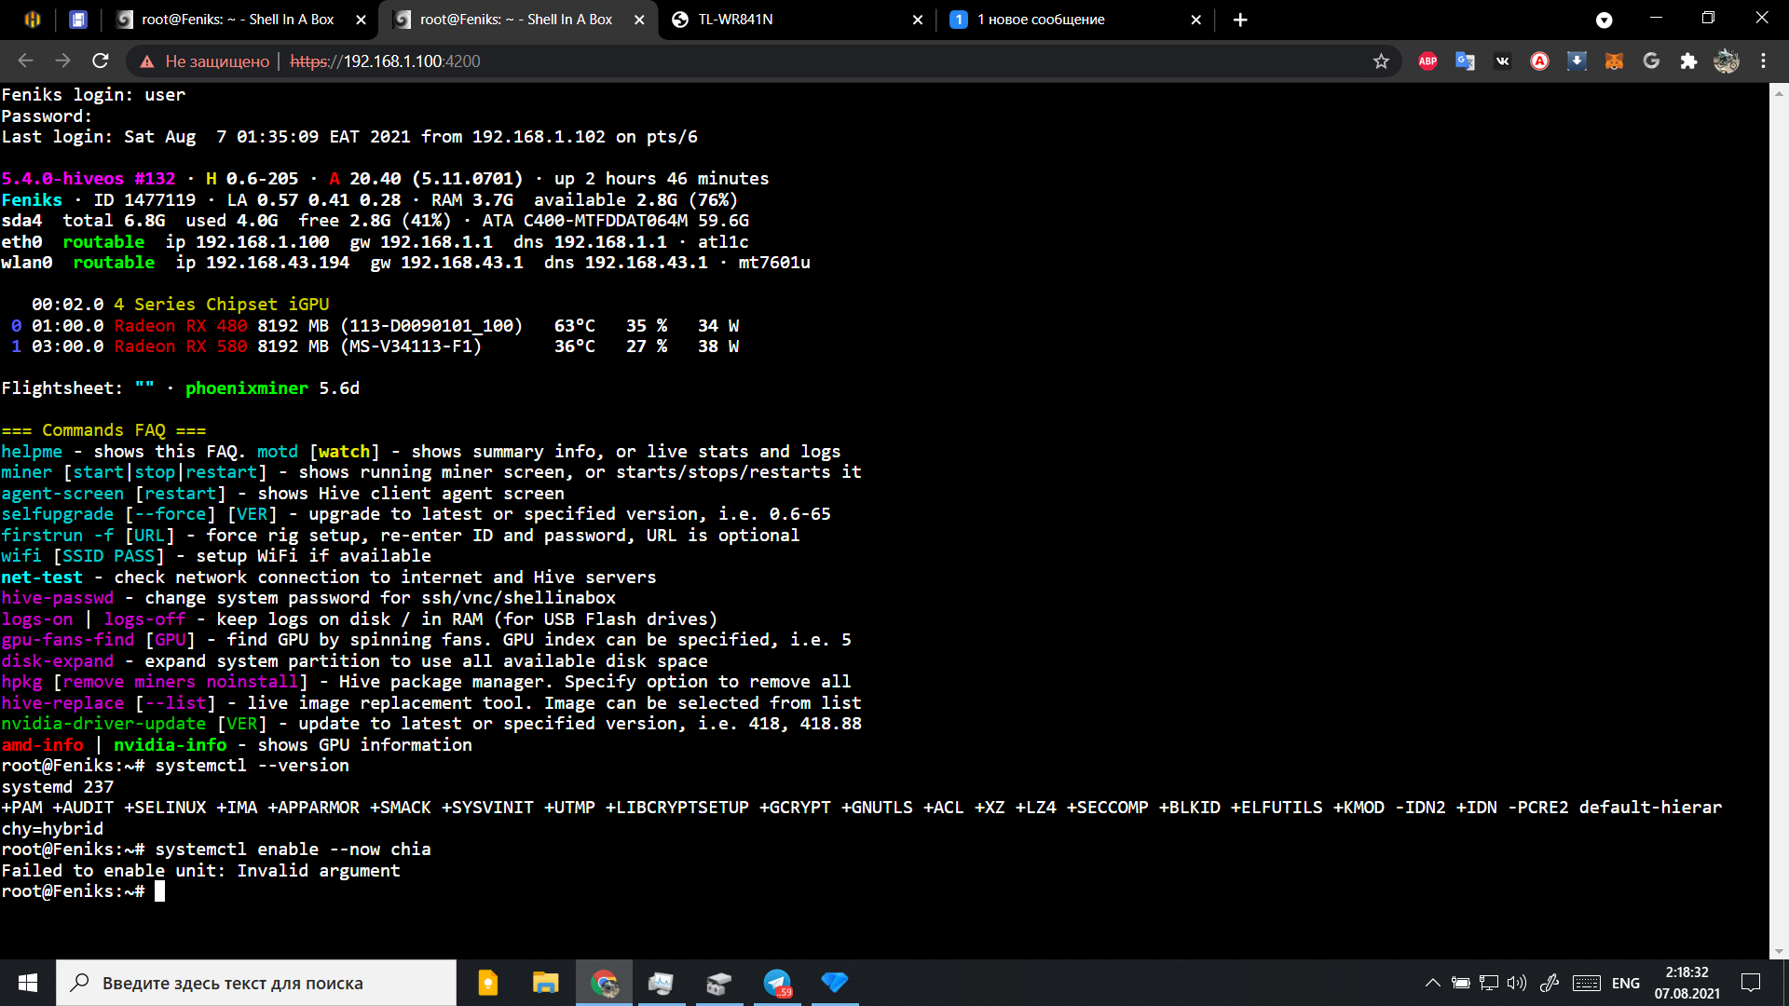Click 'Failed to enable unit: Invalid argument' line
The image size is (1789, 1006).
(200, 871)
